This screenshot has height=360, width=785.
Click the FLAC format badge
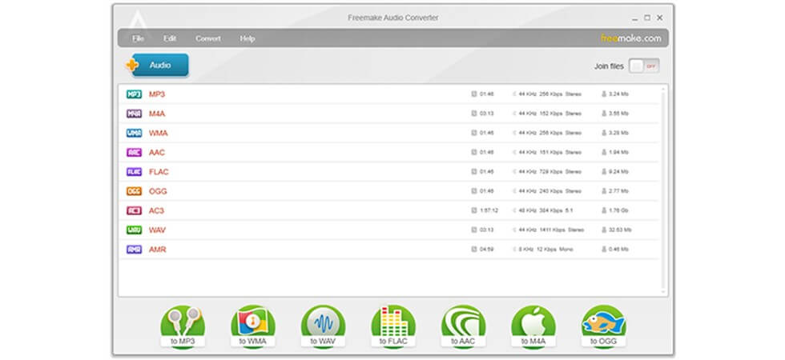coord(135,171)
